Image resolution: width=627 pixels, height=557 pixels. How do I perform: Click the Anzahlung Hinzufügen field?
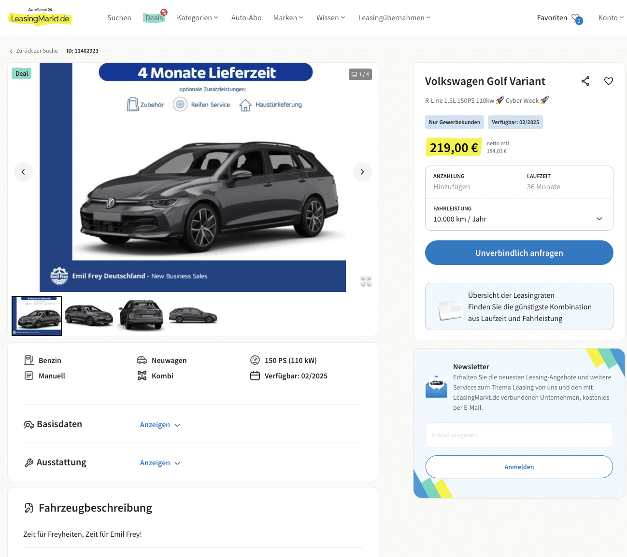[x=472, y=182]
